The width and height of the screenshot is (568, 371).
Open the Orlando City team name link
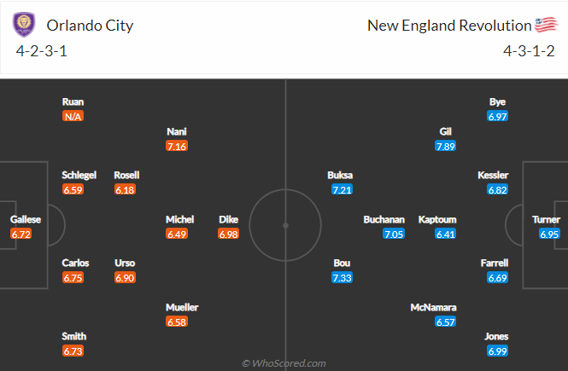[x=90, y=26]
